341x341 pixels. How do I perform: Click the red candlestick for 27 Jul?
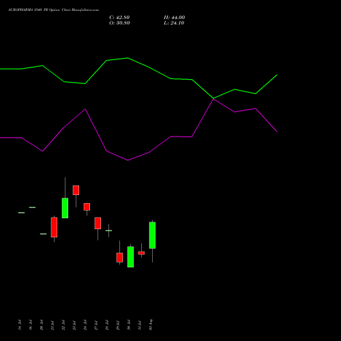coord(98,223)
